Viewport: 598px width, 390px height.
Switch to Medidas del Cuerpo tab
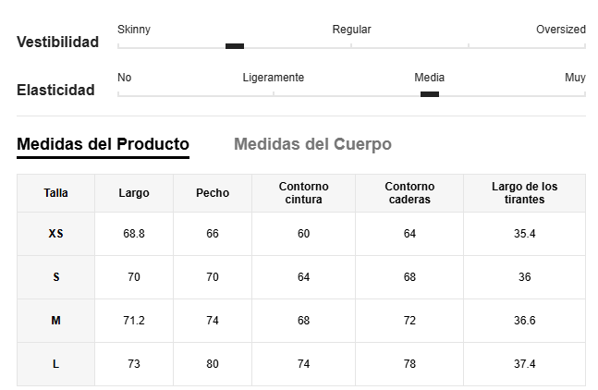[312, 144]
